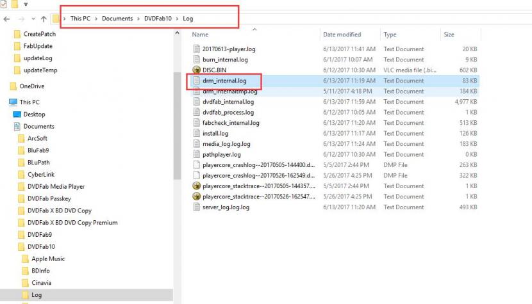Screen dimensions: 532x304
Task: Click the drm_internaltmp.log file name
Action: pos(229,92)
